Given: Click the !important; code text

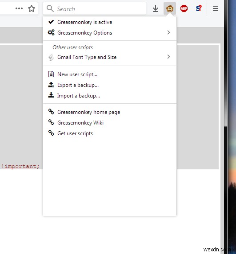Looking at the screenshot, I should coord(20,166).
